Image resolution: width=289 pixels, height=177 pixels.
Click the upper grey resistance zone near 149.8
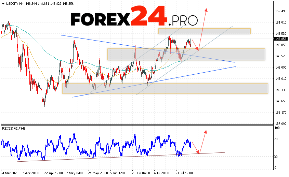click(204, 31)
